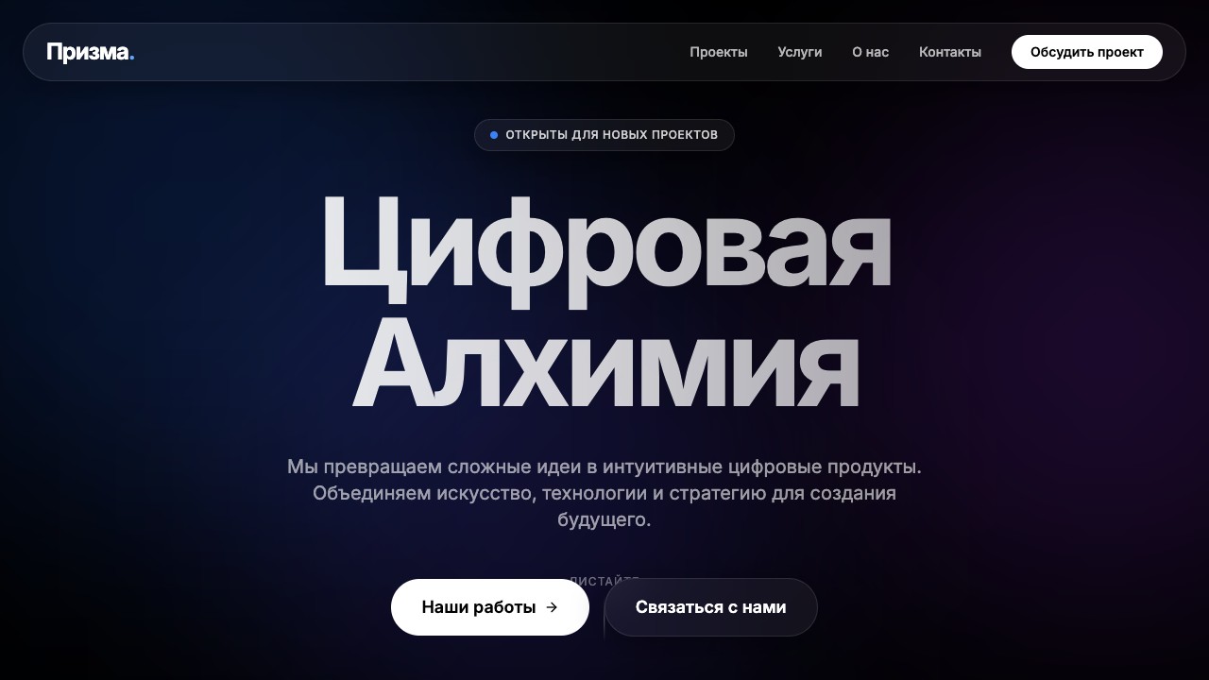Click 'Связаться с нами'
The height and width of the screenshot is (680, 1209).
710,607
